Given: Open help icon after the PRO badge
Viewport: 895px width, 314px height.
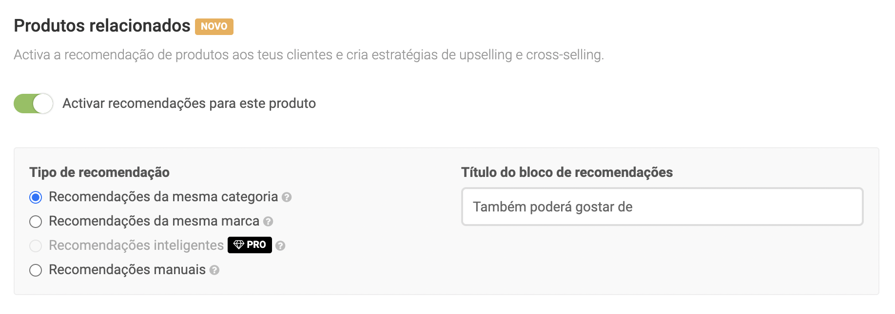Looking at the screenshot, I should point(280,246).
